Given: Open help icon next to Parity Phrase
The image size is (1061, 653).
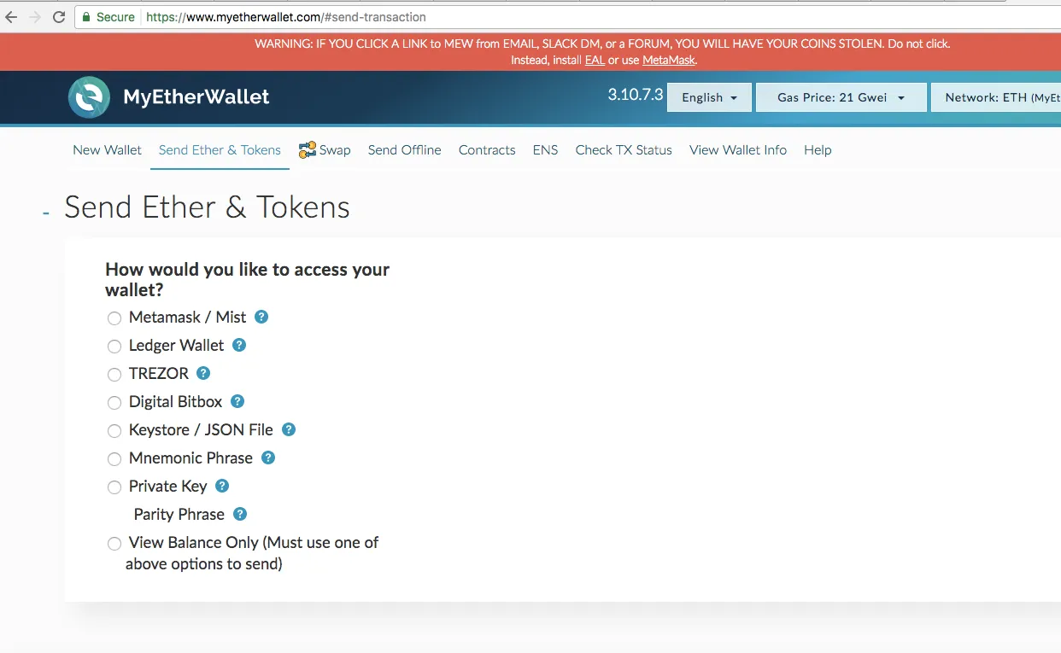Looking at the screenshot, I should (x=240, y=514).
